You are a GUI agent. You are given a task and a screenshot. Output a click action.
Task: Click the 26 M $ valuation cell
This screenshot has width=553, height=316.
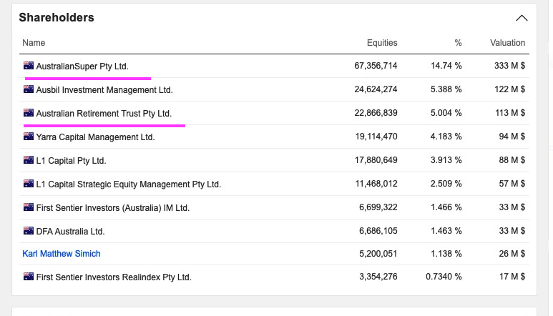tap(512, 254)
